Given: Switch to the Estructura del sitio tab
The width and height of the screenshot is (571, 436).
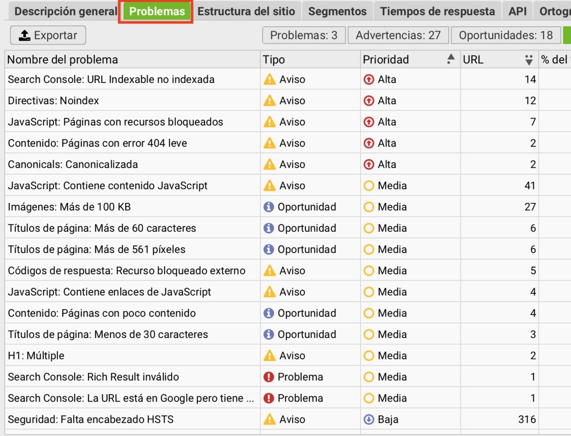Looking at the screenshot, I should [x=246, y=10].
